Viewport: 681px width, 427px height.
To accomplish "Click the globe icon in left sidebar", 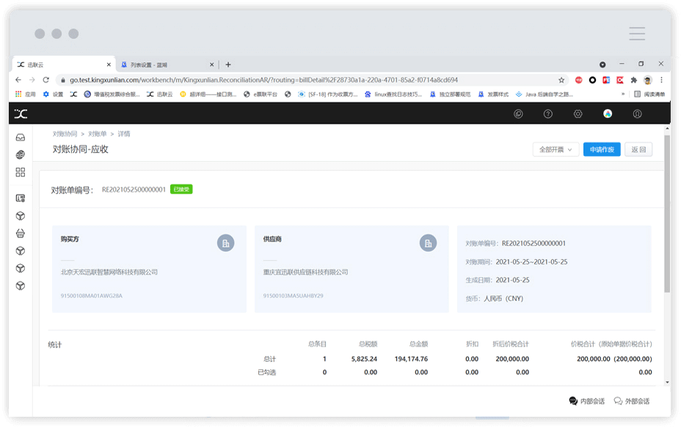I will [x=21, y=155].
